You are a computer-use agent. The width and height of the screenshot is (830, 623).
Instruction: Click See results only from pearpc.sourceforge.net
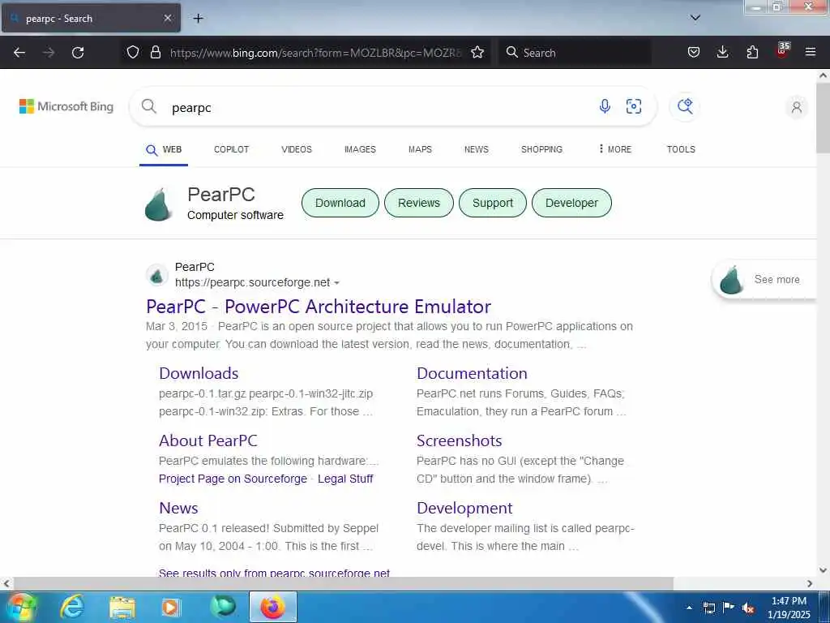(x=274, y=572)
